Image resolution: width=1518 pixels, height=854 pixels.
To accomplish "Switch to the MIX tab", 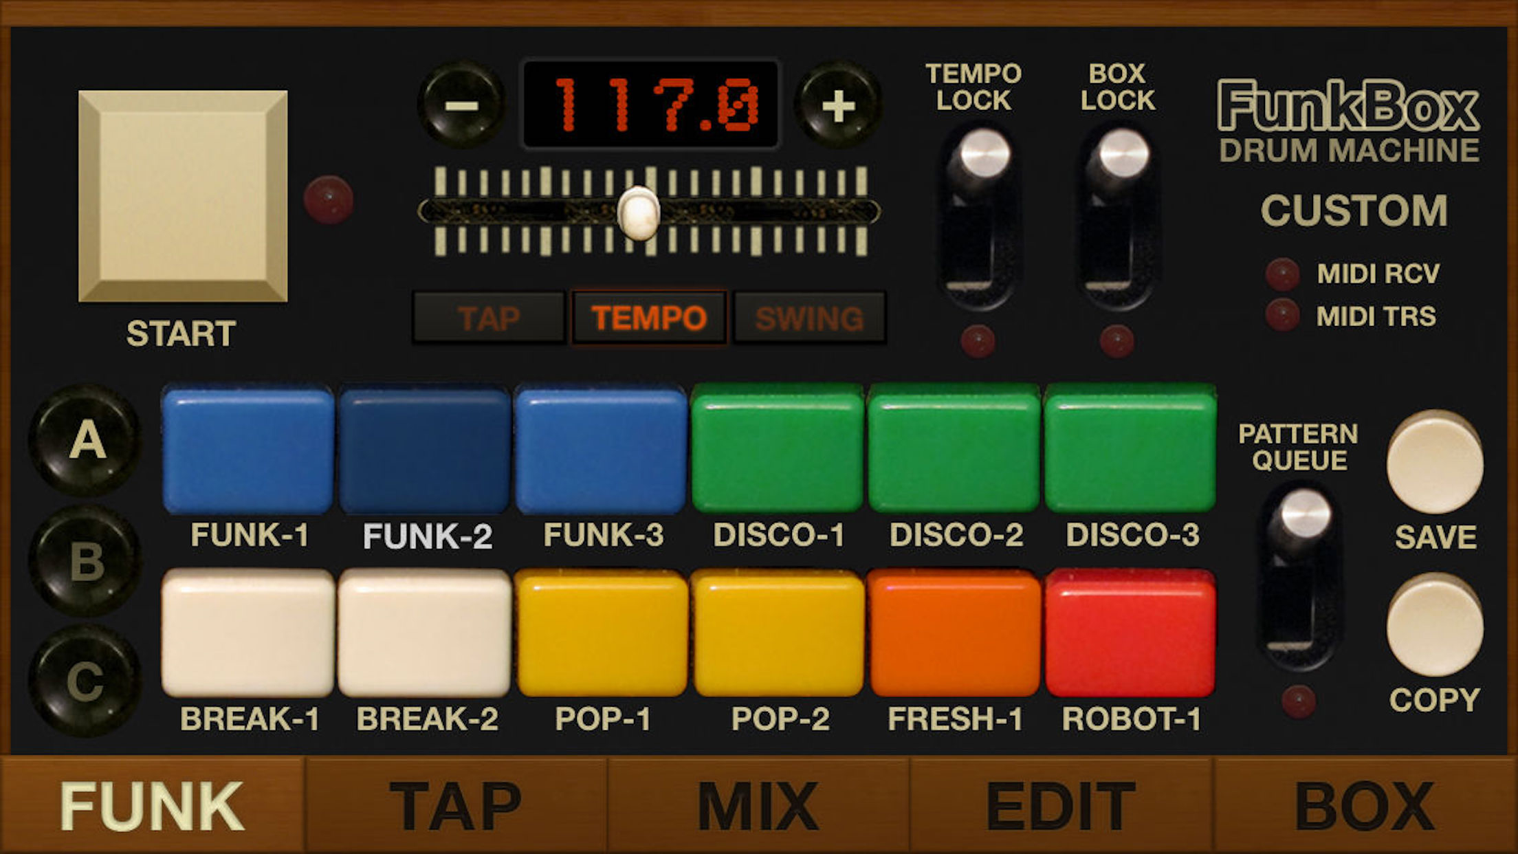I will 758,806.
